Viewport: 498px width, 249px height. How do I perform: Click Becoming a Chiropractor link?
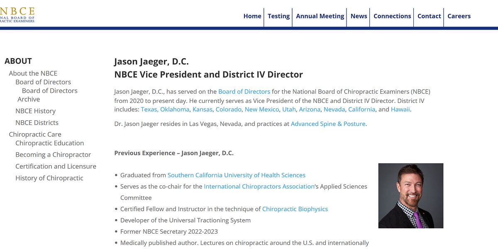pyautogui.click(x=53, y=154)
